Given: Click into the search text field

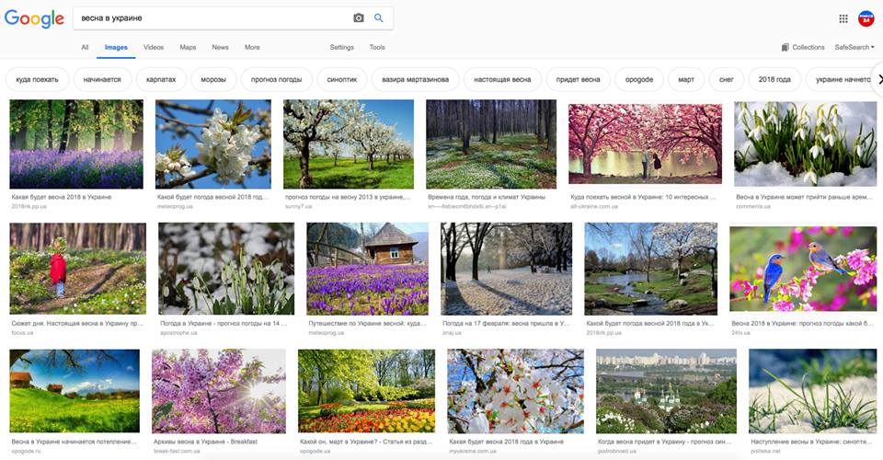Looking at the screenshot, I should point(212,18).
